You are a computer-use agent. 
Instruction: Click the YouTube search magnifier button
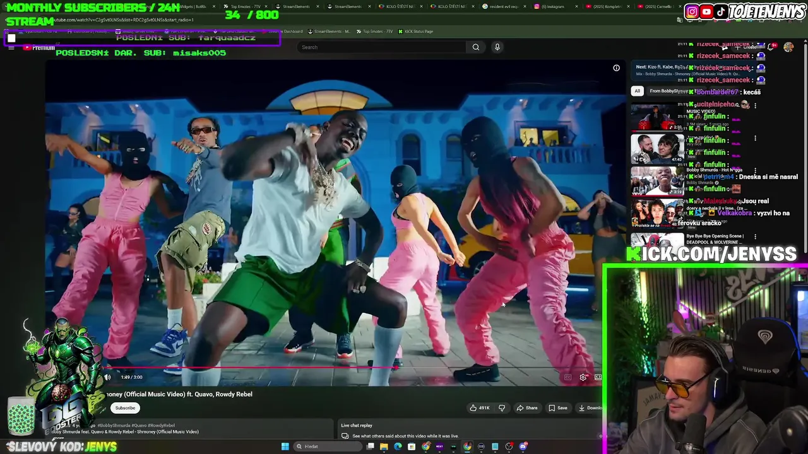476,47
